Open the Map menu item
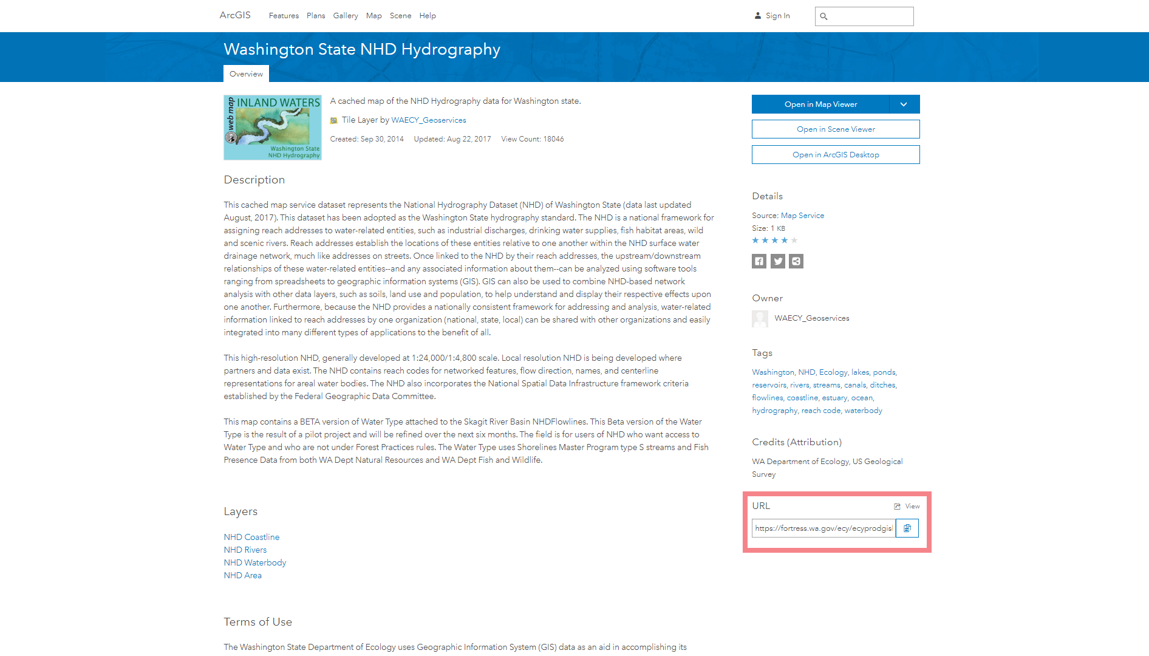1149x656 pixels. pos(374,16)
